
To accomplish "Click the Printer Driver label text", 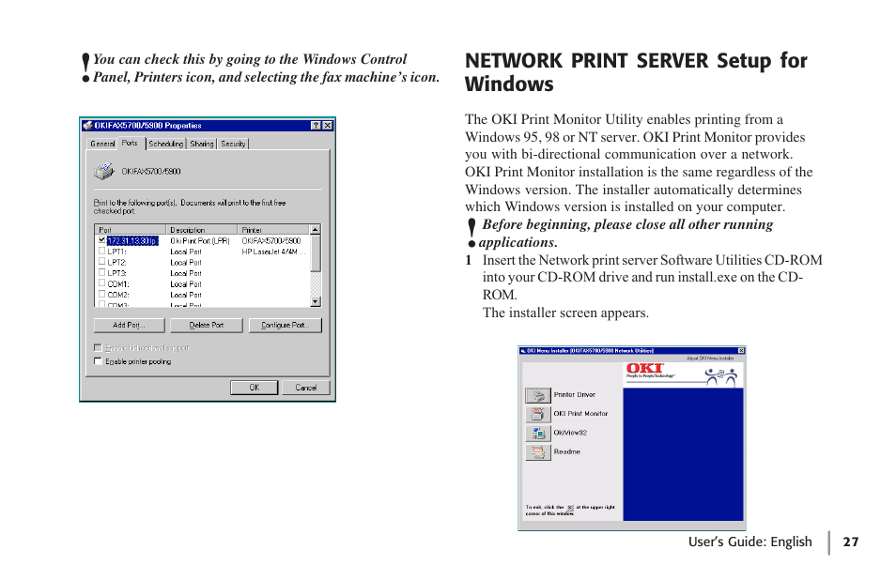I will click(x=574, y=395).
